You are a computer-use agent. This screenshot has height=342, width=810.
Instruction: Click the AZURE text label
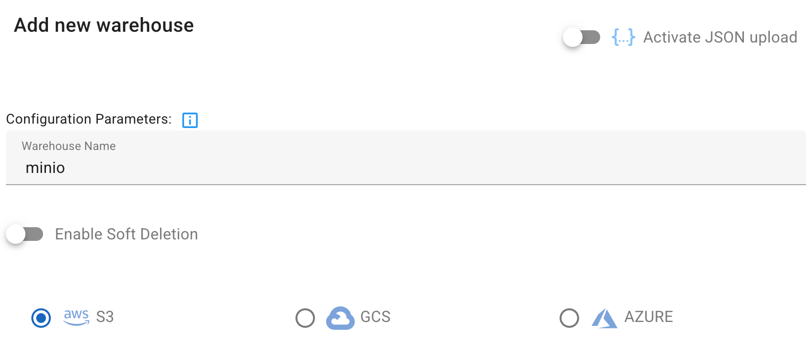(649, 317)
